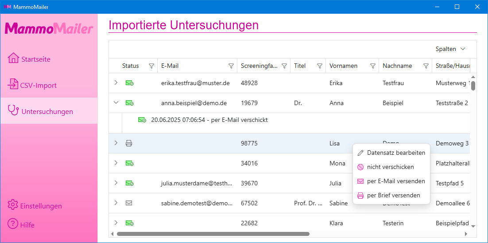Click sent-mail status icon in Erika's row
Viewport: 488px width, 243px height.
[x=129, y=83]
